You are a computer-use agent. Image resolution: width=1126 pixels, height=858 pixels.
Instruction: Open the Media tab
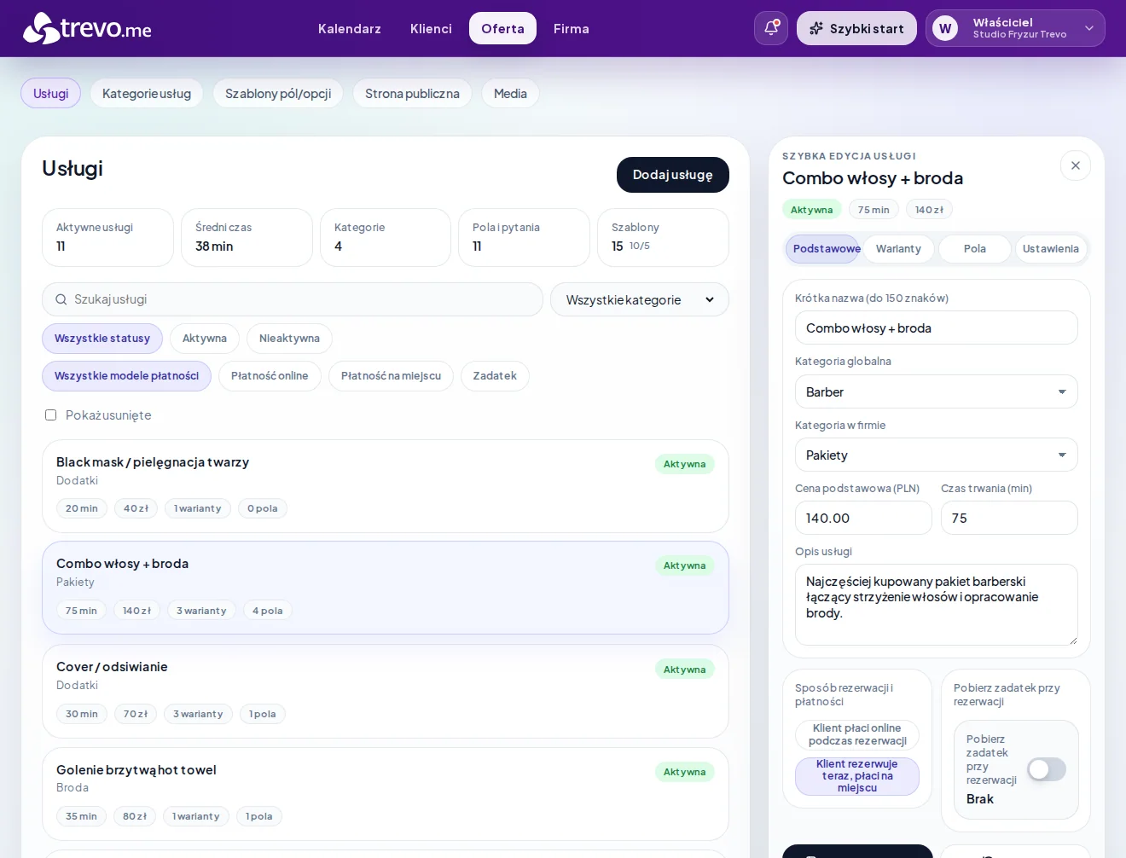[x=510, y=94]
